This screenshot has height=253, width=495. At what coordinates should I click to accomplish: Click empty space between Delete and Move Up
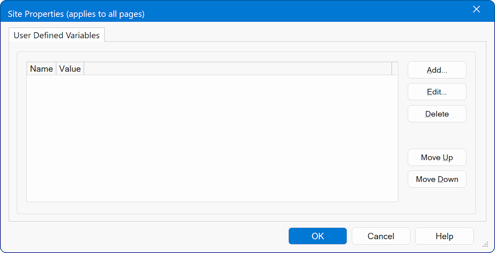pos(437,136)
